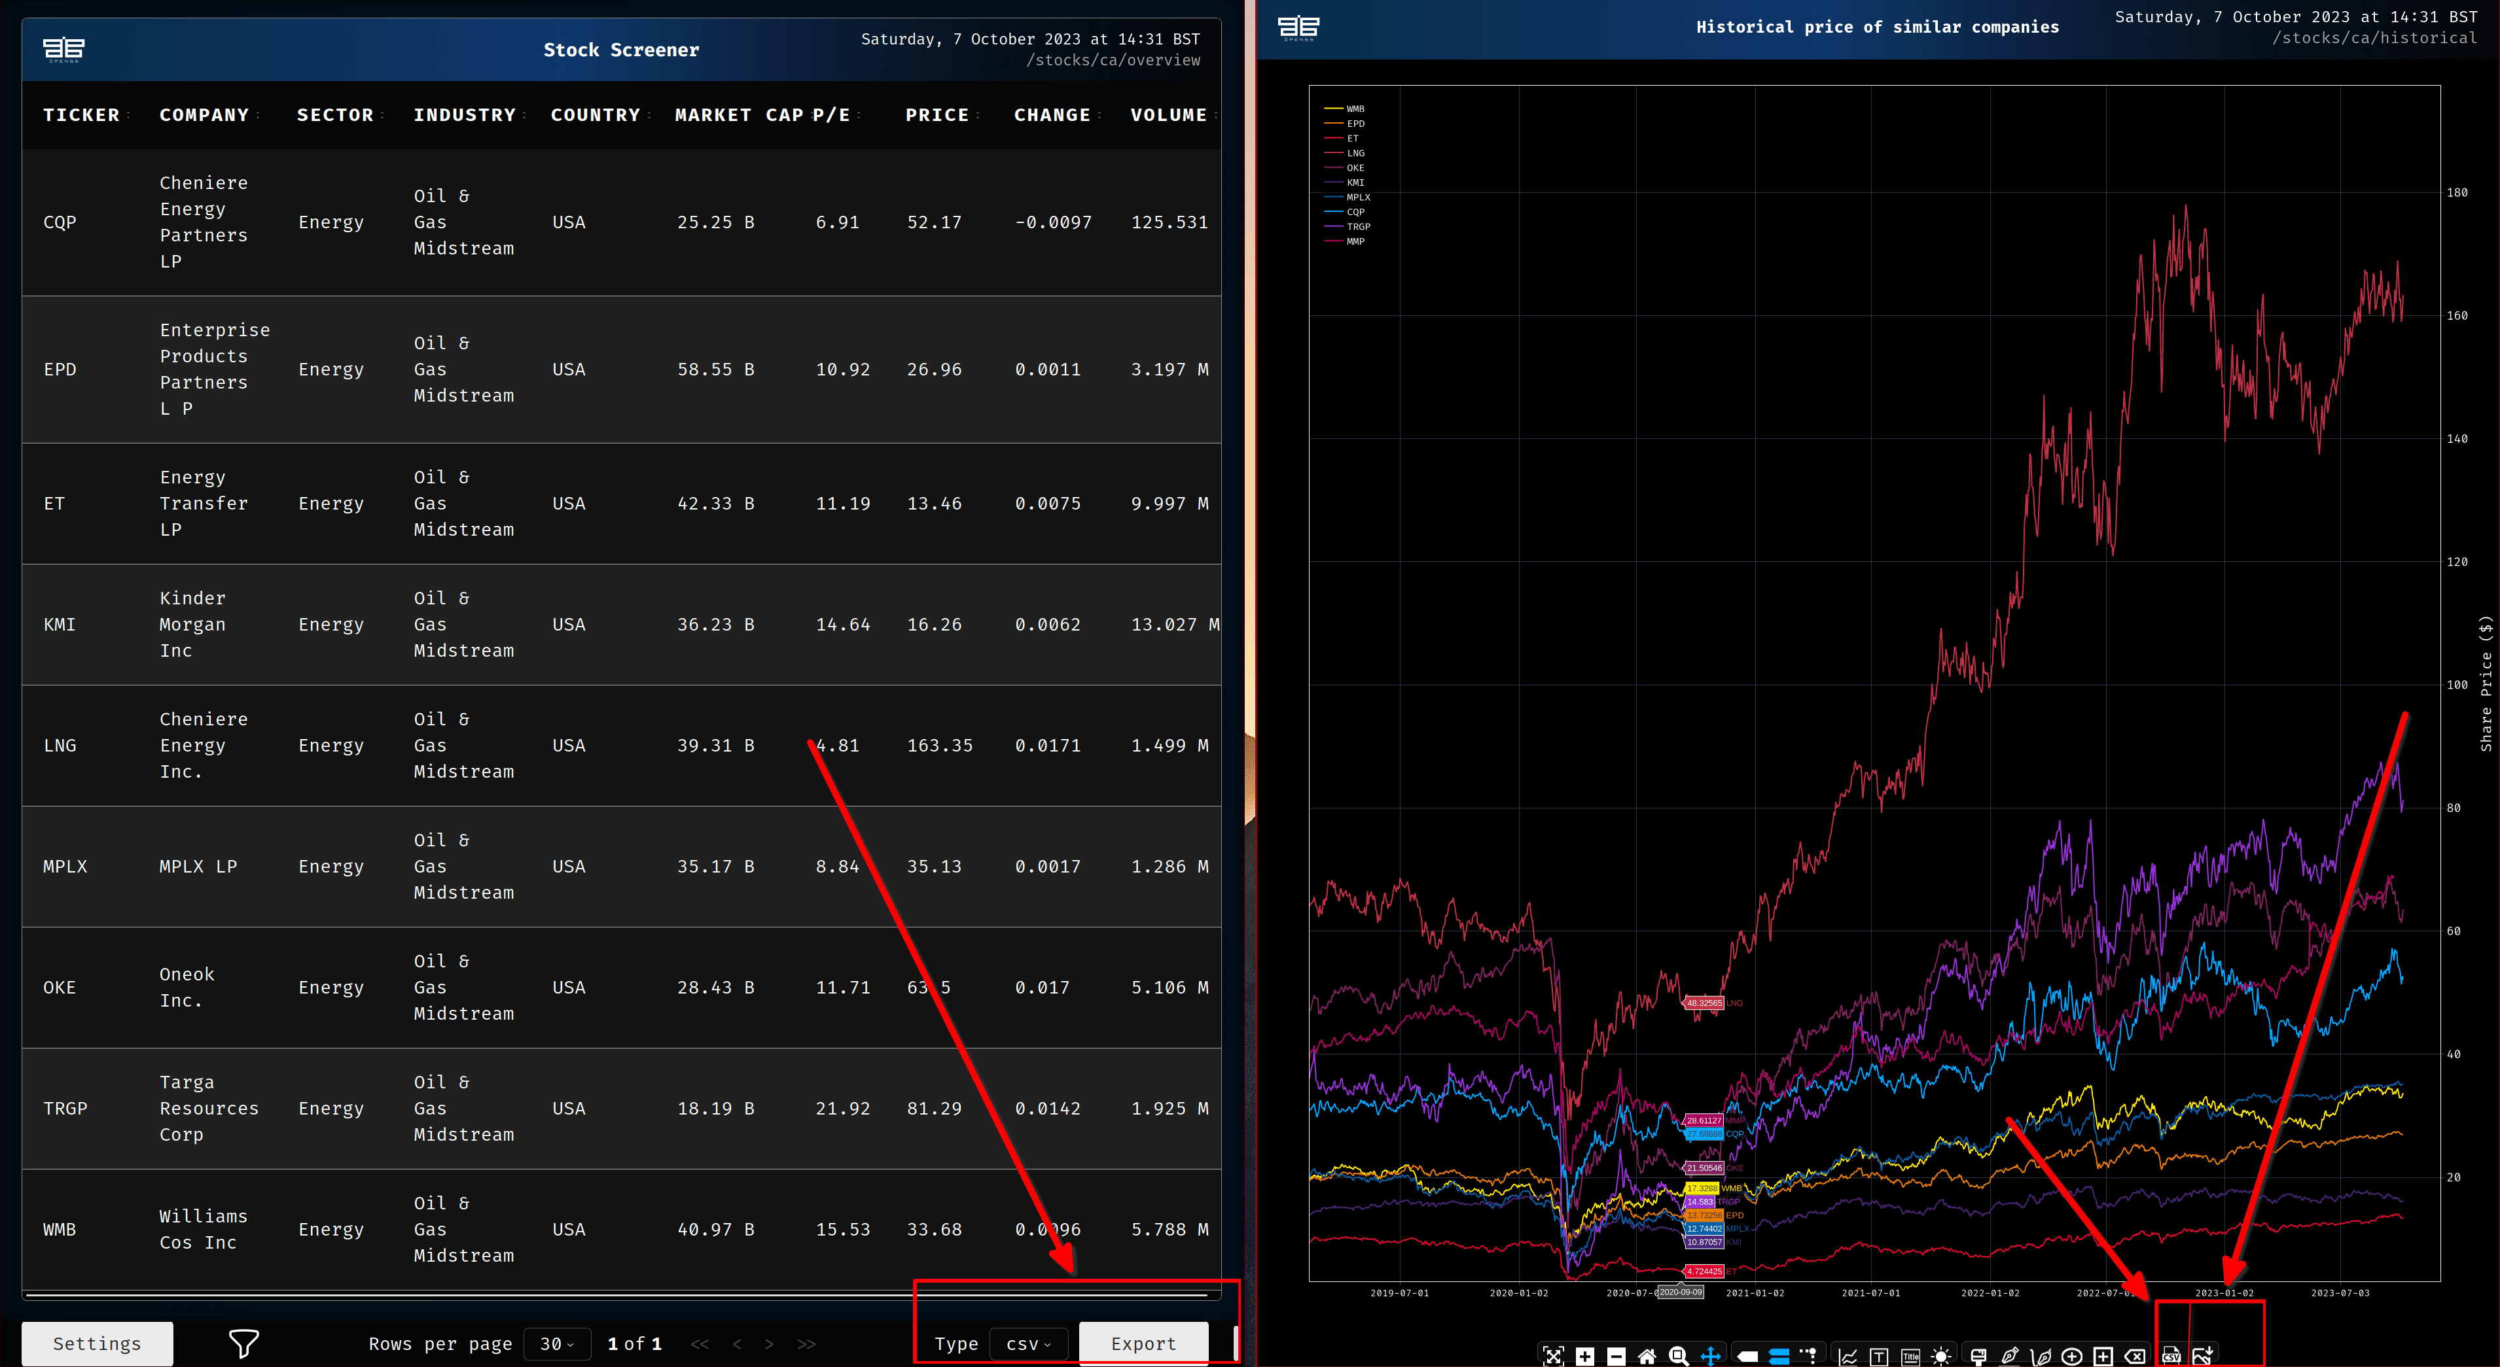
Task: Click the horizontal scrollbar under the table
Action: coord(616,1294)
